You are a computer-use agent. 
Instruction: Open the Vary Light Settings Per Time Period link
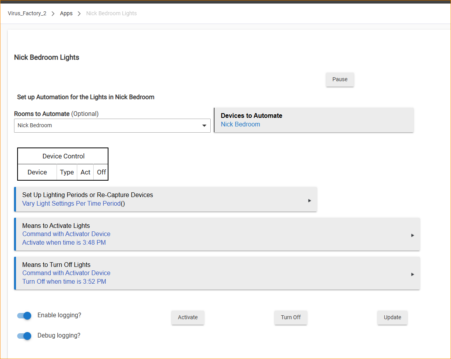click(71, 203)
